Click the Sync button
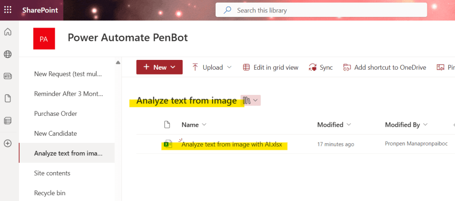The height and width of the screenshot is (201, 455). pyautogui.click(x=321, y=67)
